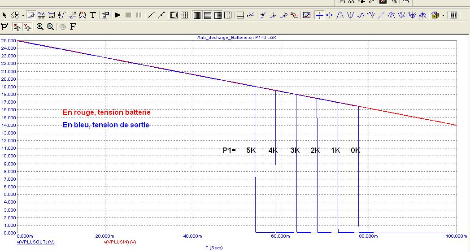470x252 pixels.
Task: Stop the analysis with the square button
Action: [128, 15]
